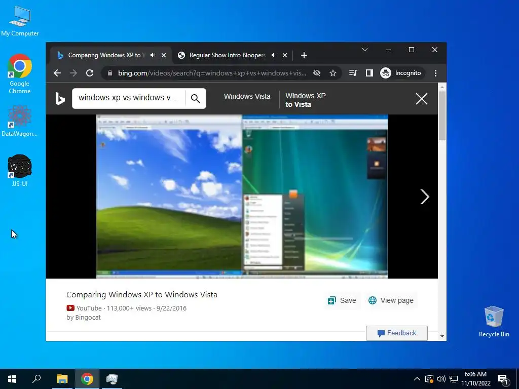This screenshot has height=389, width=519.
Task: Open notification center icon
Action: 503,379
